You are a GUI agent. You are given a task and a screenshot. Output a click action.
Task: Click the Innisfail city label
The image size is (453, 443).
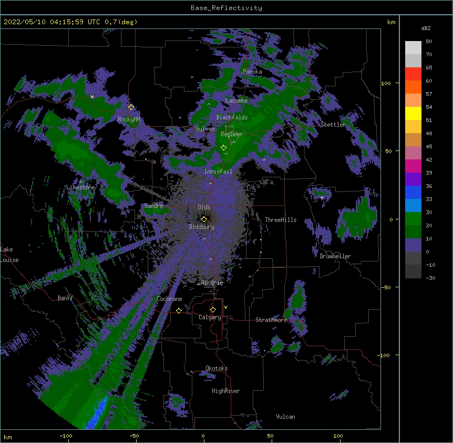pyautogui.click(x=218, y=172)
